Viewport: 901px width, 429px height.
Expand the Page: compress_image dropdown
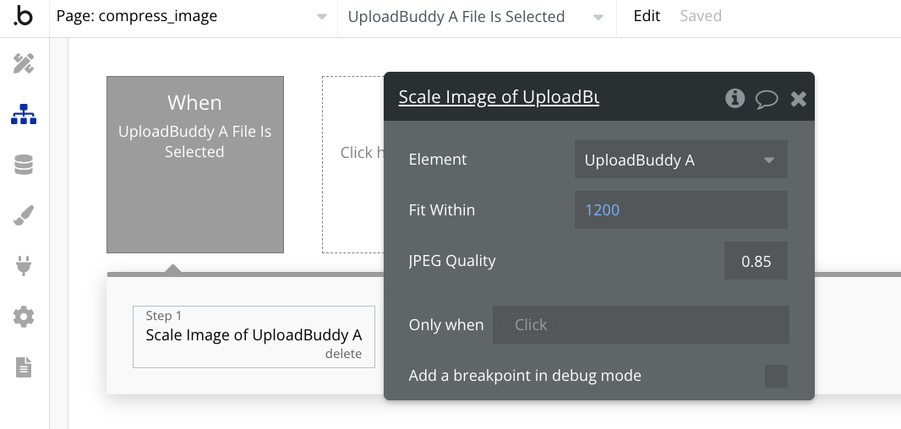[x=194, y=17]
